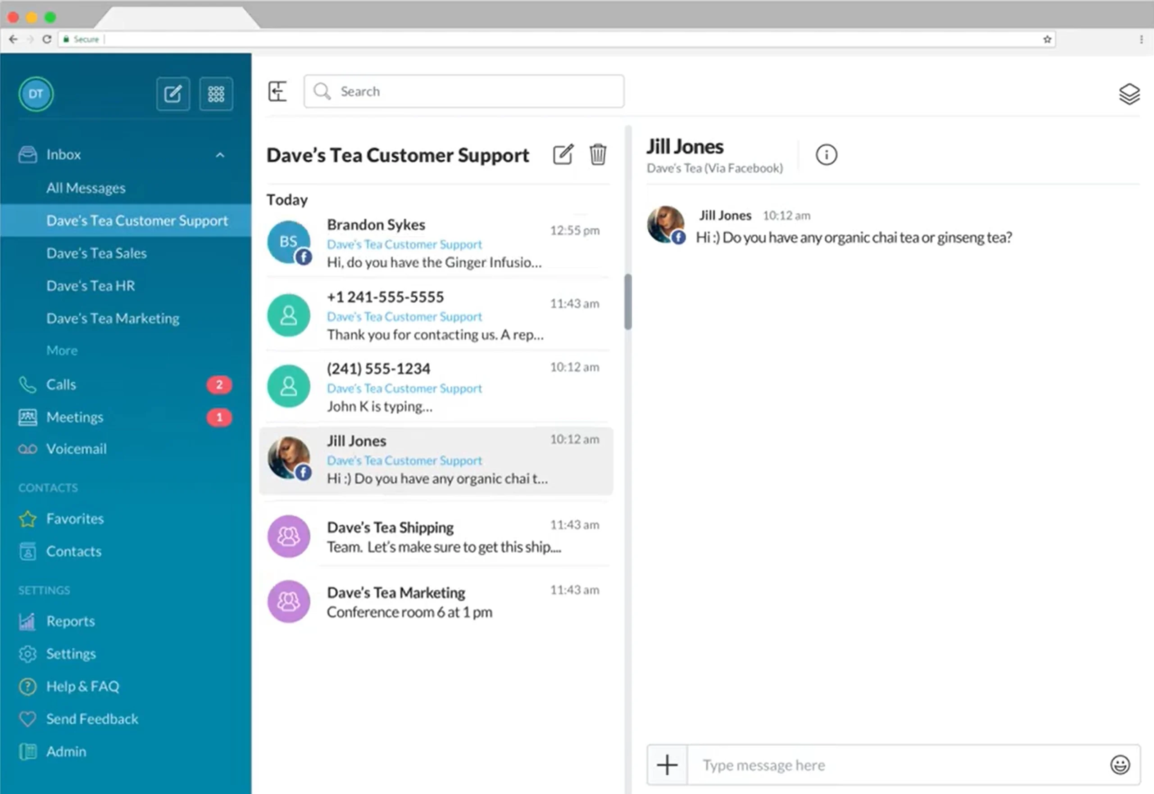The width and height of the screenshot is (1154, 794).
Task: Click the delete/trash icon for the inbox
Action: point(599,154)
